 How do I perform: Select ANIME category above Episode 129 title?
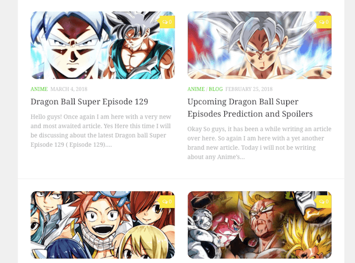[39, 89]
